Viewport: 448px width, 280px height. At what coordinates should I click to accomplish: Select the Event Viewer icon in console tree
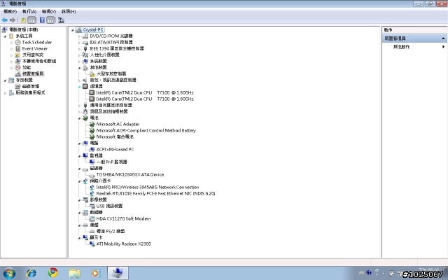(17, 48)
